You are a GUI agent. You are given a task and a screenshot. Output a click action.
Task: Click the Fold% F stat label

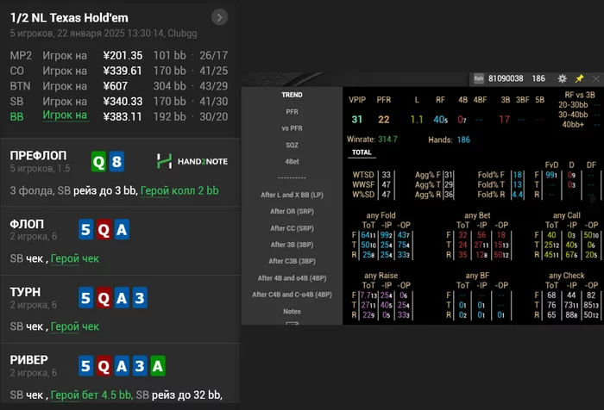pyautogui.click(x=491, y=175)
